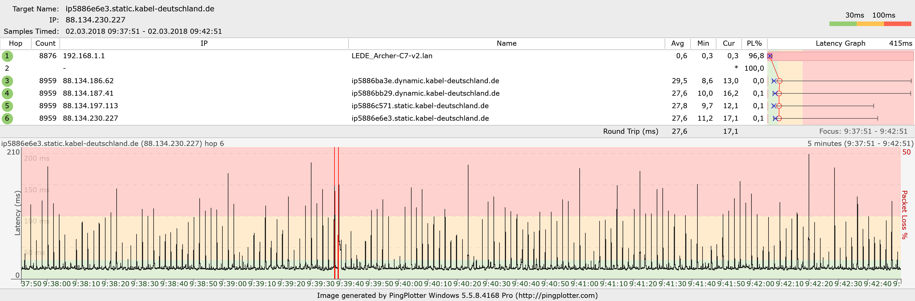Image resolution: width=915 pixels, height=301 pixels.
Task: Click the Avg column header
Action: [678, 43]
